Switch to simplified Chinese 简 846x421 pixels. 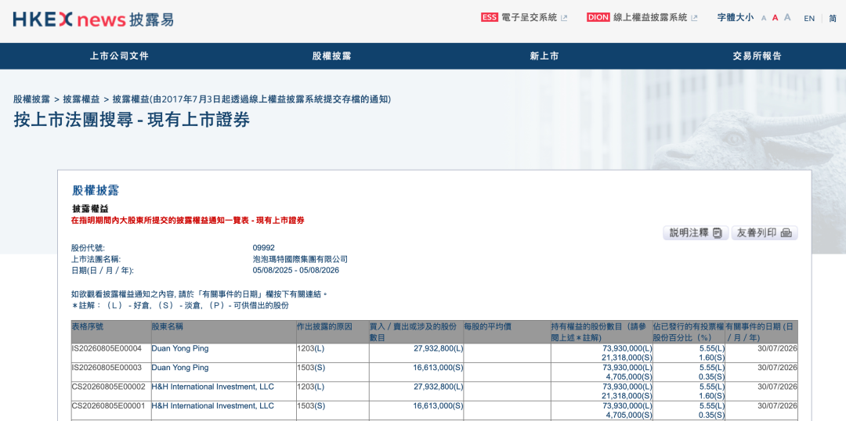click(833, 18)
